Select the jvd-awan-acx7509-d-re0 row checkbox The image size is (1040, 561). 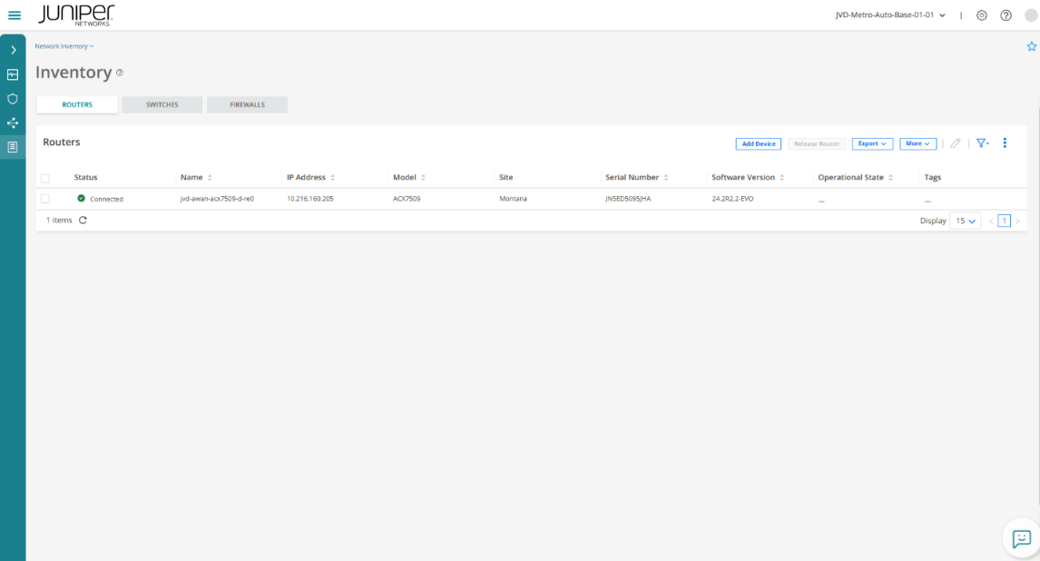pyautogui.click(x=45, y=199)
